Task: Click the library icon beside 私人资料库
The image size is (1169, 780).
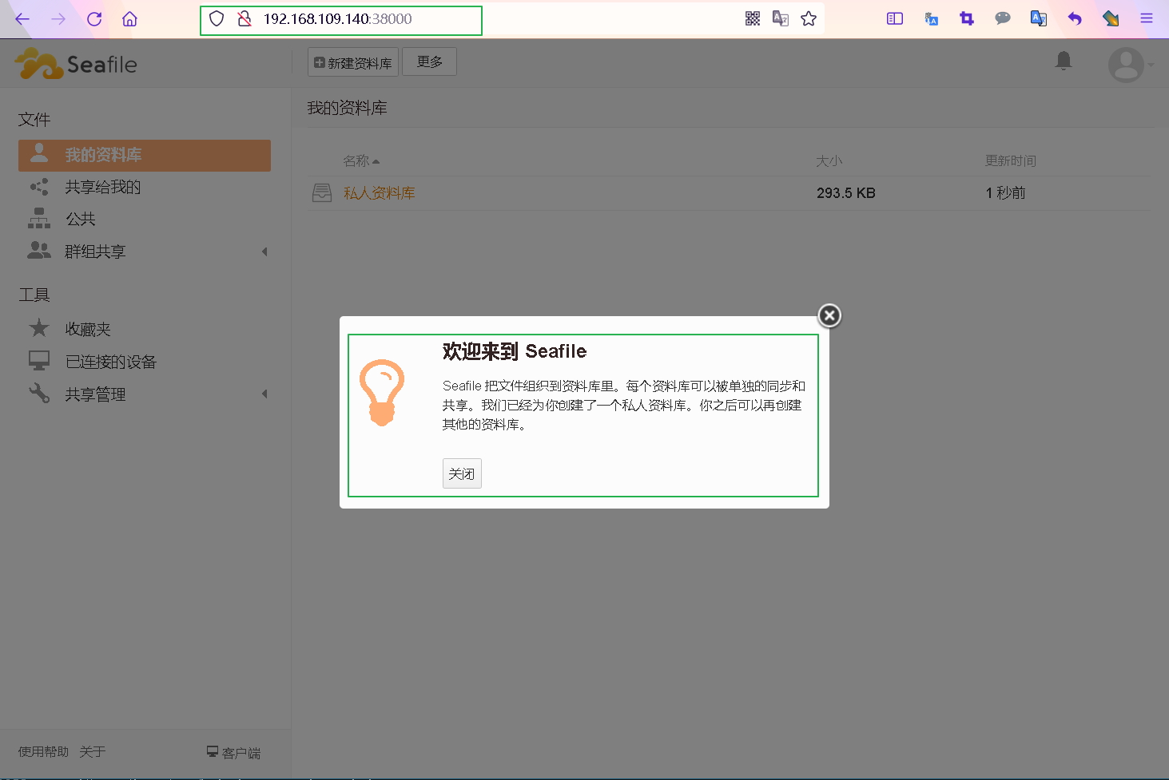Action: coord(322,193)
